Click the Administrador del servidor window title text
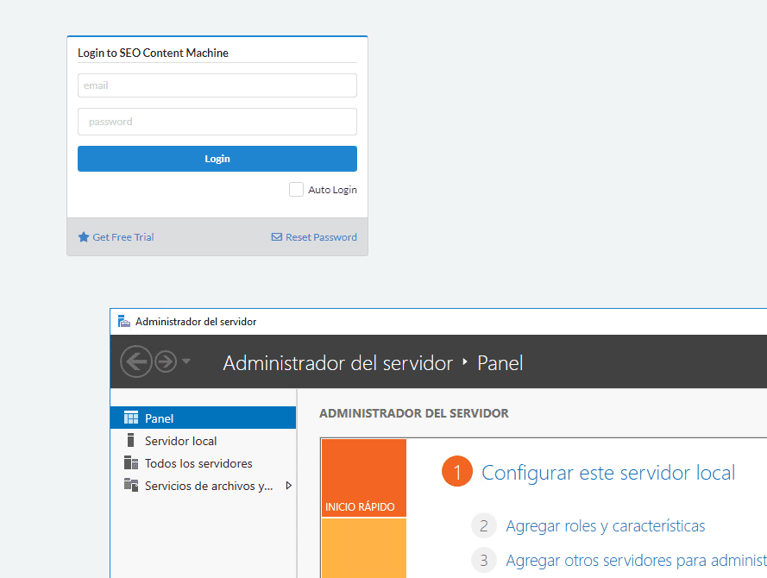This screenshot has height=578, width=767. point(196,322)
